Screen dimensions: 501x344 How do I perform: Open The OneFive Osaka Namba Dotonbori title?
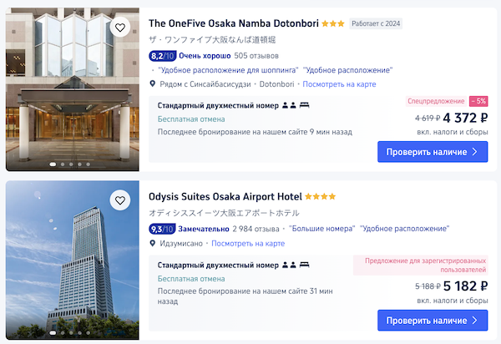[234, 23]
